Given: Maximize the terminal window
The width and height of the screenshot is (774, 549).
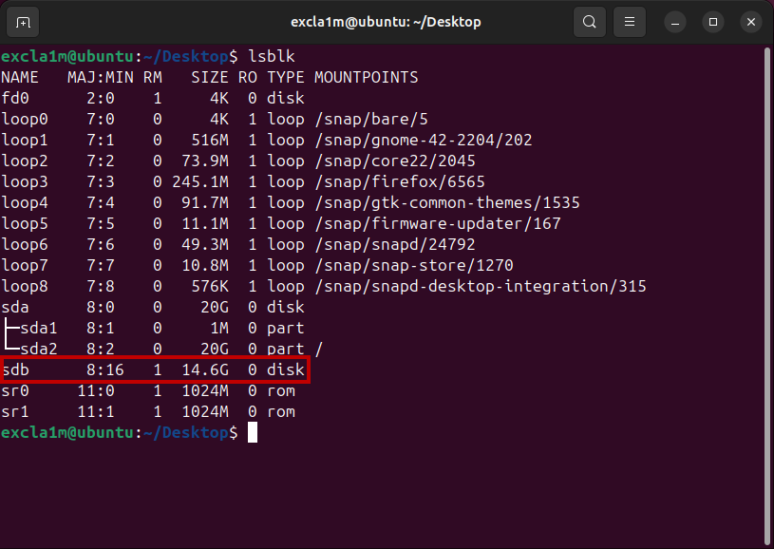Looking at the screenshot, I should click(713, 22).
